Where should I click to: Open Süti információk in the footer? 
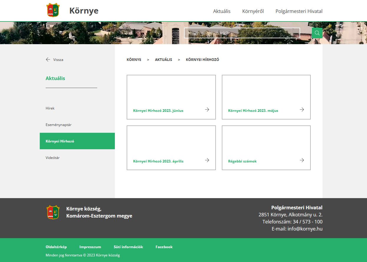128,247
